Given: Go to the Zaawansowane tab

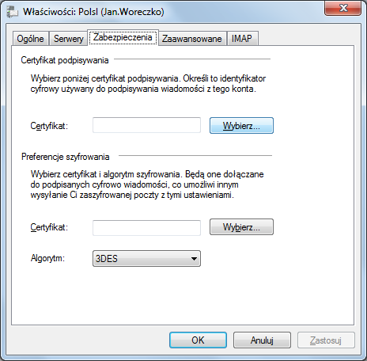Looking at the screenshot, I should [x=192, y=39].
